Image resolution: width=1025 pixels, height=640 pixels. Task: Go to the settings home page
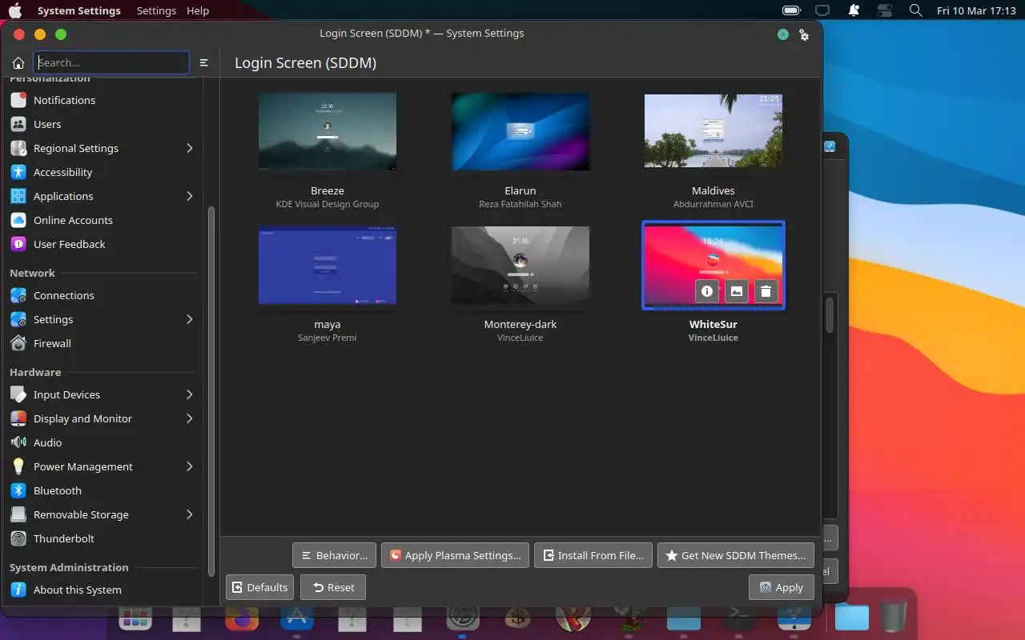[x=18, y=62]
